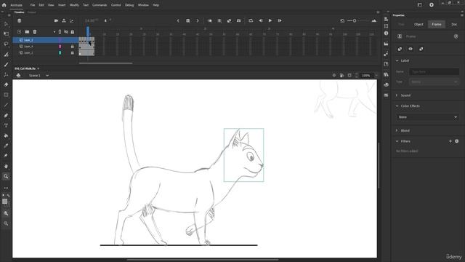Open filter options gear
465x262 pixels.
tap(457, 141)
